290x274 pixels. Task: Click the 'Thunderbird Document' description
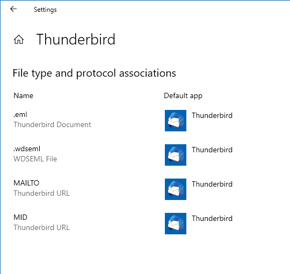(x=52, y=124)
